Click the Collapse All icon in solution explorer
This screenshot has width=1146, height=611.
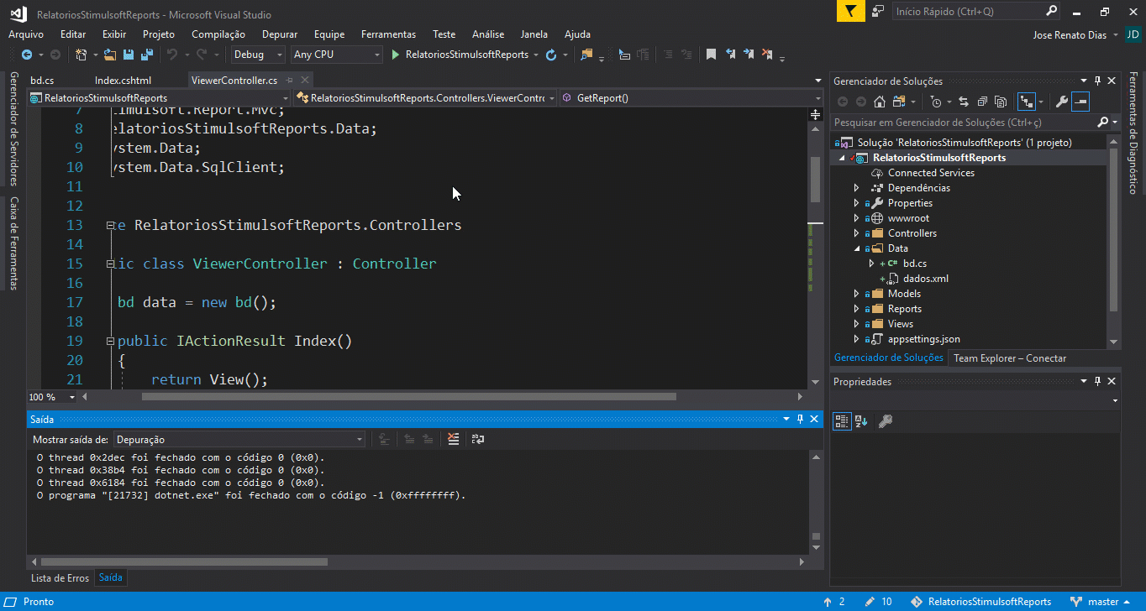981,102
